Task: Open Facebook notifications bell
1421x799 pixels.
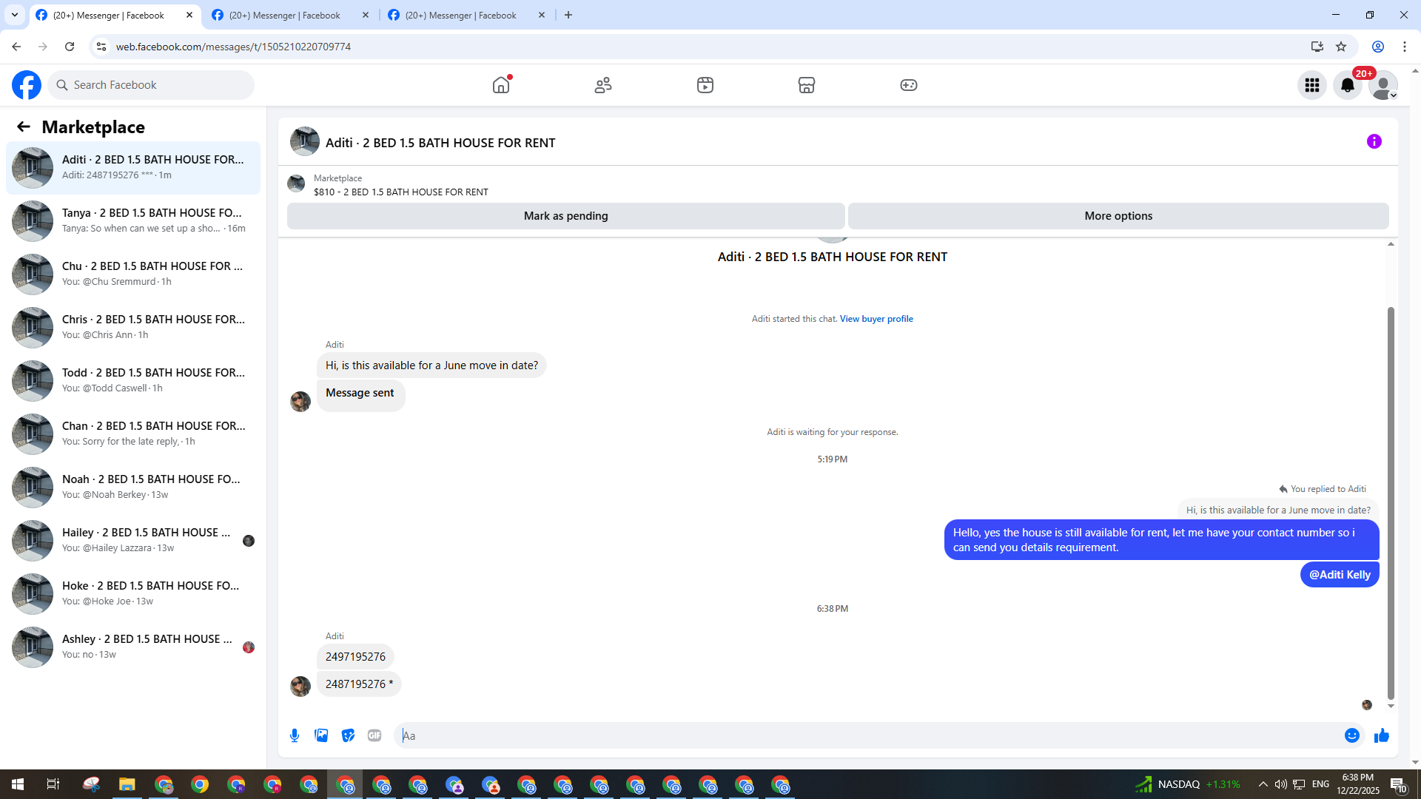Action: (1347, 85)
